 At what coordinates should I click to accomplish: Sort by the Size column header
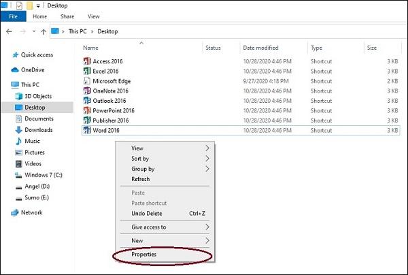point(371,48)
